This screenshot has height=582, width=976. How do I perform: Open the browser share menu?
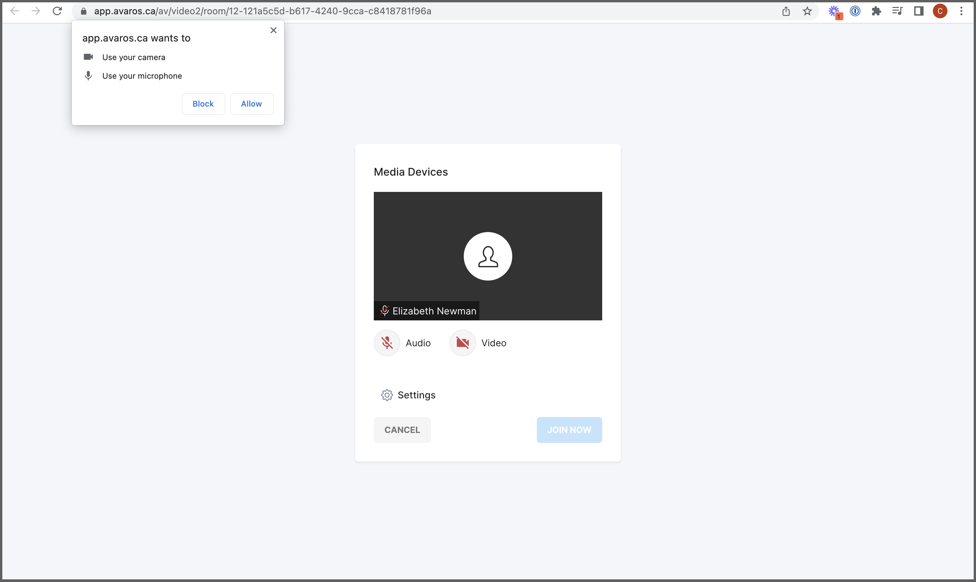click(785, 11)
